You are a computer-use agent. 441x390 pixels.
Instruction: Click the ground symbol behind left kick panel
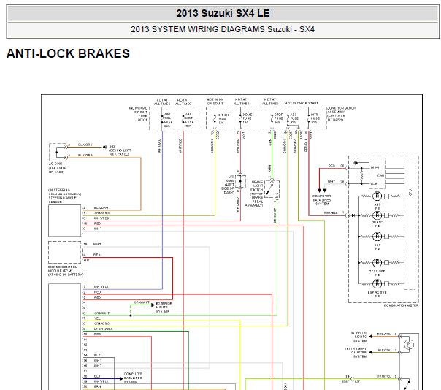click(x=105, y=147)
